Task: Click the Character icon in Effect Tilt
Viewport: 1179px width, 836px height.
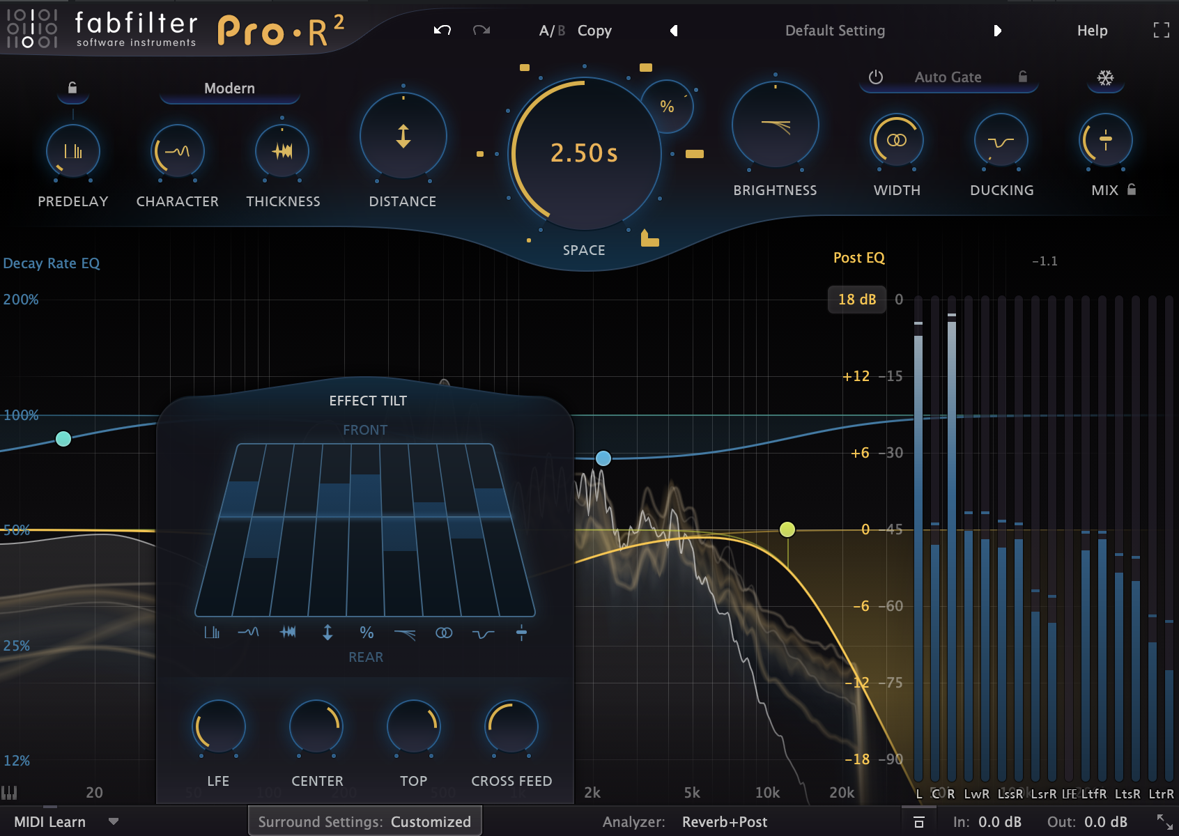Action: tap(249, 633)
